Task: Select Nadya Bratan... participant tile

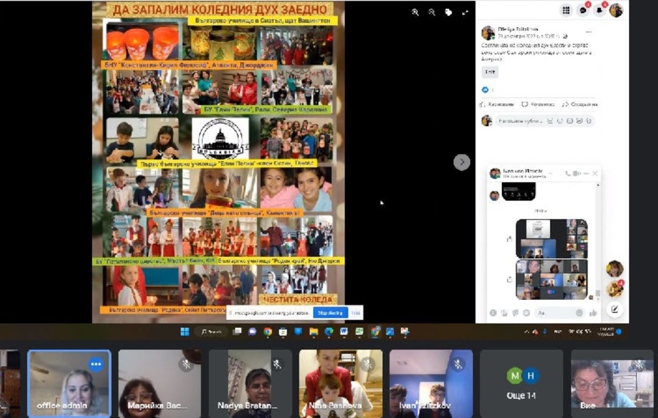Action: [x=250, y=384]
